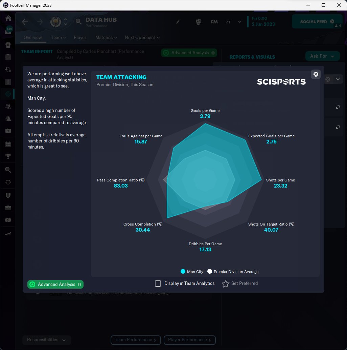The image size is (347, 350).
Task: Open the Squad shirt icon in the sidebar
Action: [8, 45]
